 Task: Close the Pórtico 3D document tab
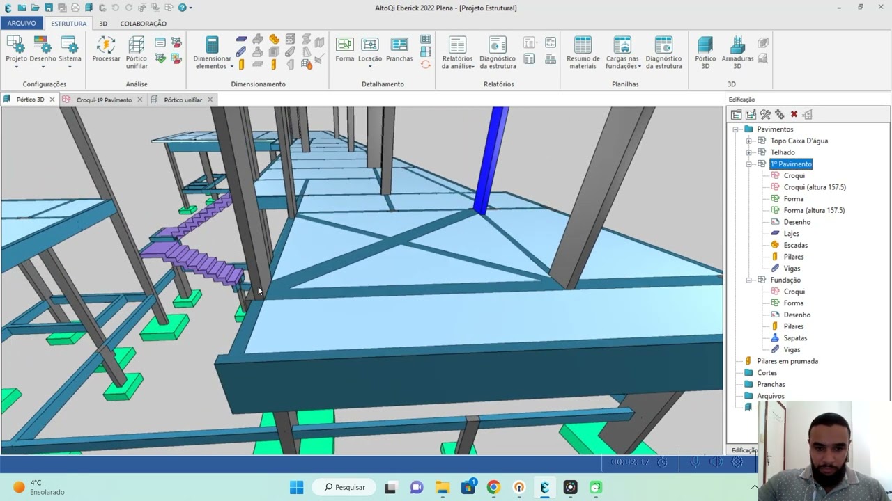pos(52,100)
